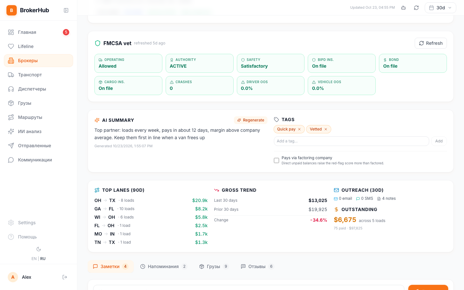Click the Add tag button
This screenshot has width=464, height=290.
click(x=439, y=141)
